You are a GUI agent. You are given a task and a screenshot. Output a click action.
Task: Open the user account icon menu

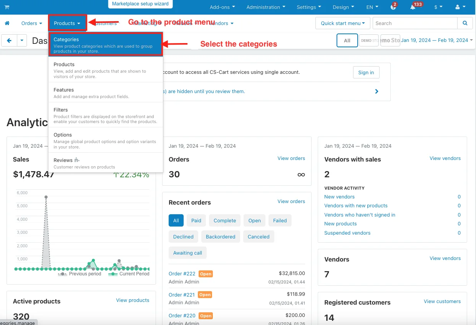[459, 7]
